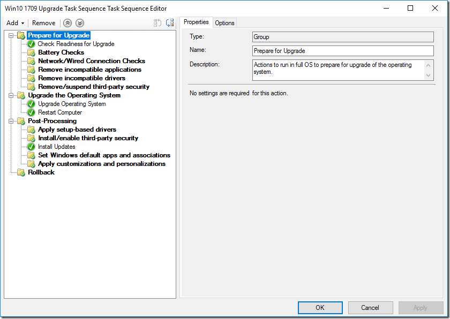Collapse the Prepare for Upgrade group

point(11,35)
